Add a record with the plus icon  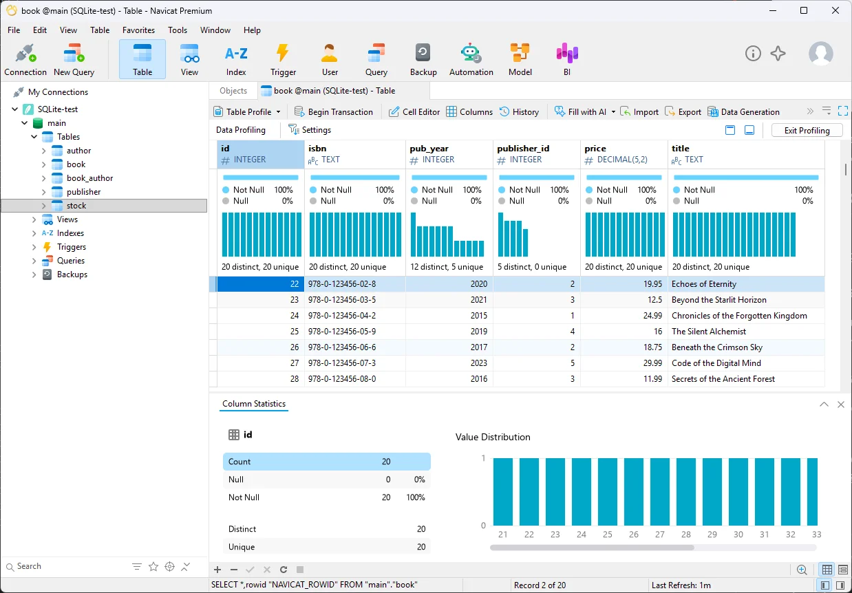click(x=217, y=570)
